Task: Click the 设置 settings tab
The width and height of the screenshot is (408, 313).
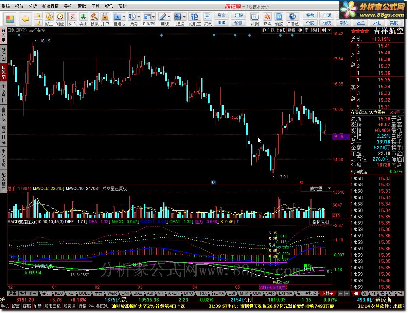Action: pos(13,293)
